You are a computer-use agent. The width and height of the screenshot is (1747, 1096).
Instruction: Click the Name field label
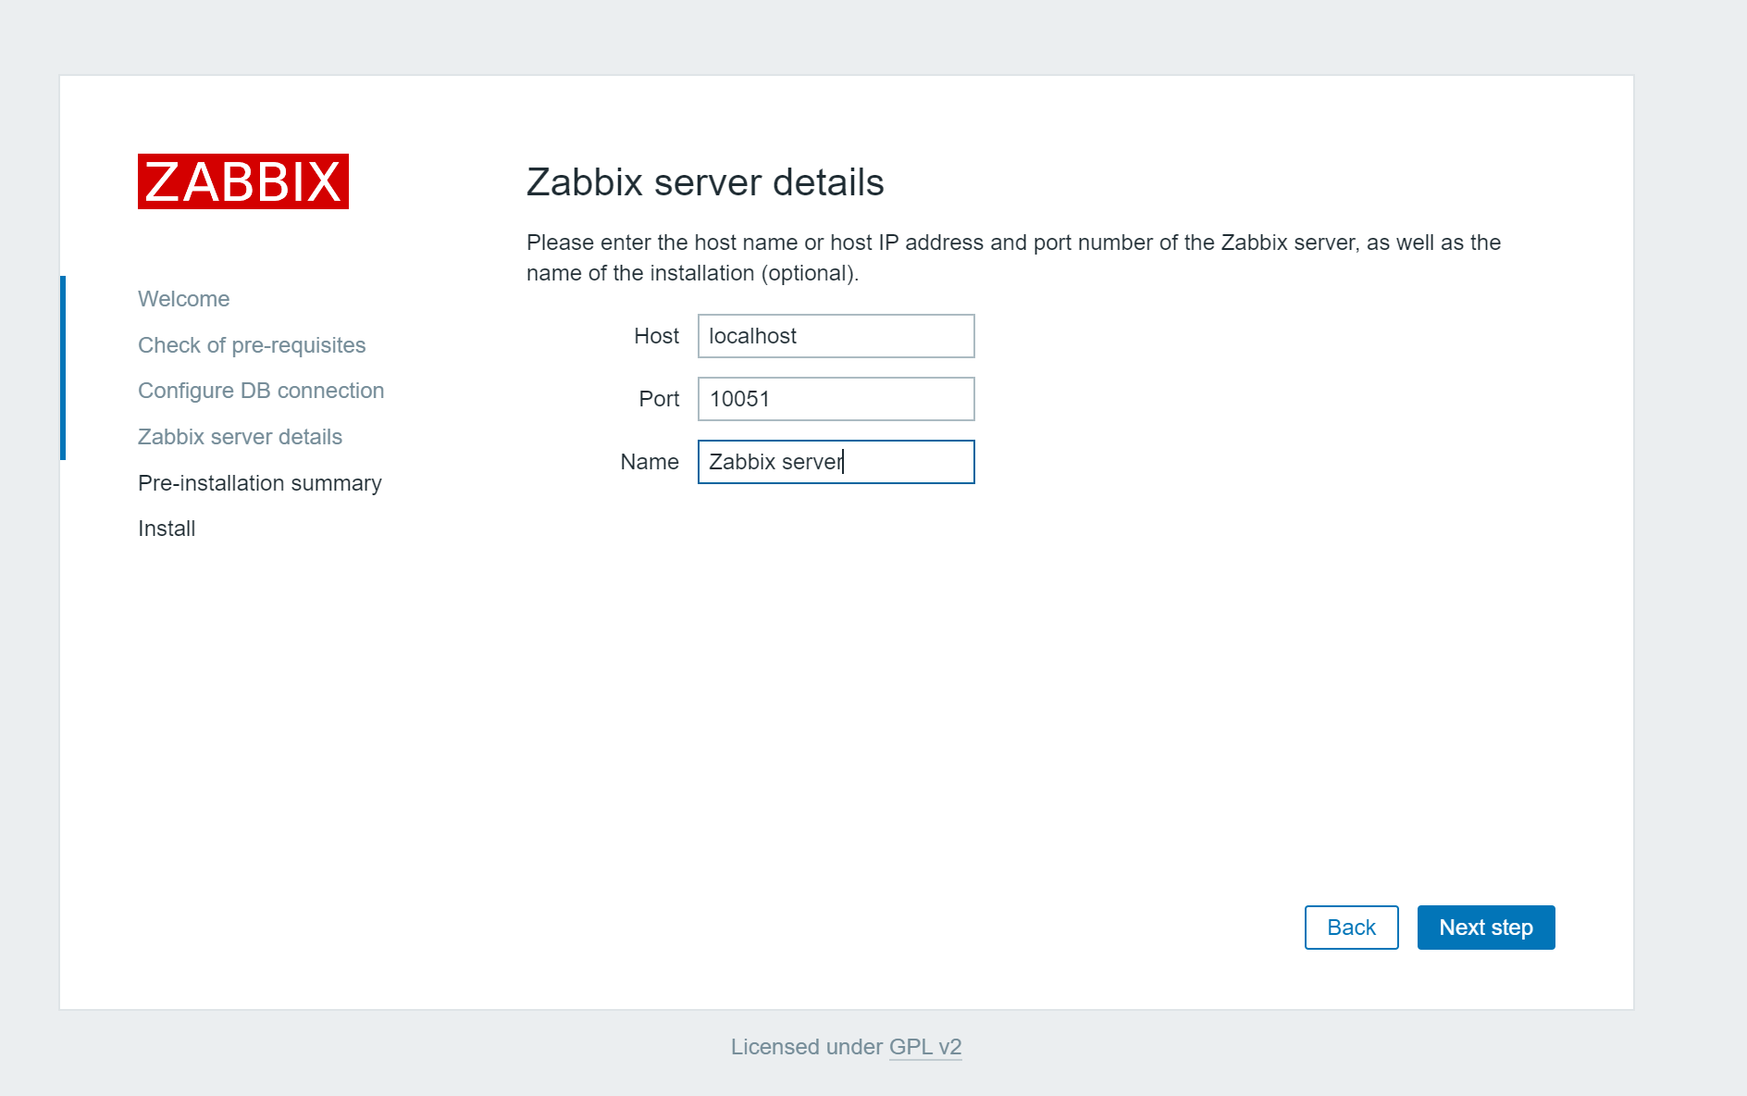[650, 462]
